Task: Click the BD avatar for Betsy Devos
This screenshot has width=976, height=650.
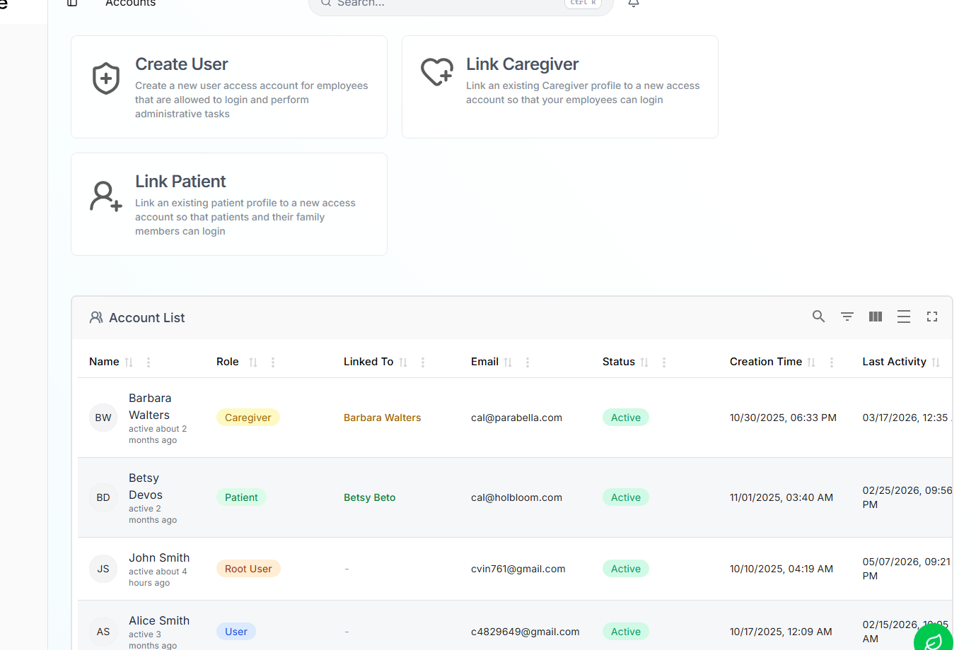Action: click(x=103, y=497)
